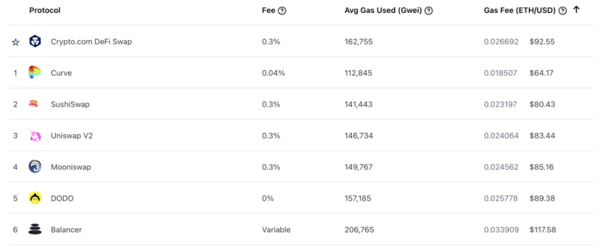Click the Crypto.com DeFi Swap logo icon
The width and height of the screenshot is (604, 251).
point(35,42)
